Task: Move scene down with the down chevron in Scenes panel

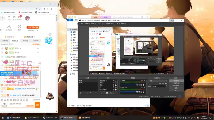Action: click(90, 93)
